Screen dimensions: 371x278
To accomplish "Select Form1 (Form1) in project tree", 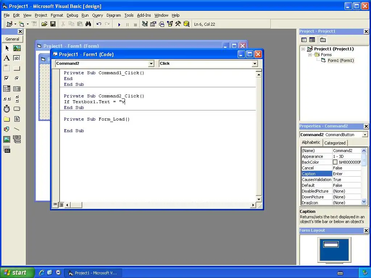I will pyautogui.click(x=341, y=60).
